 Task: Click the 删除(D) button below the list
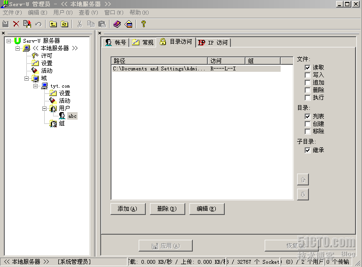(x=167, y=209)
